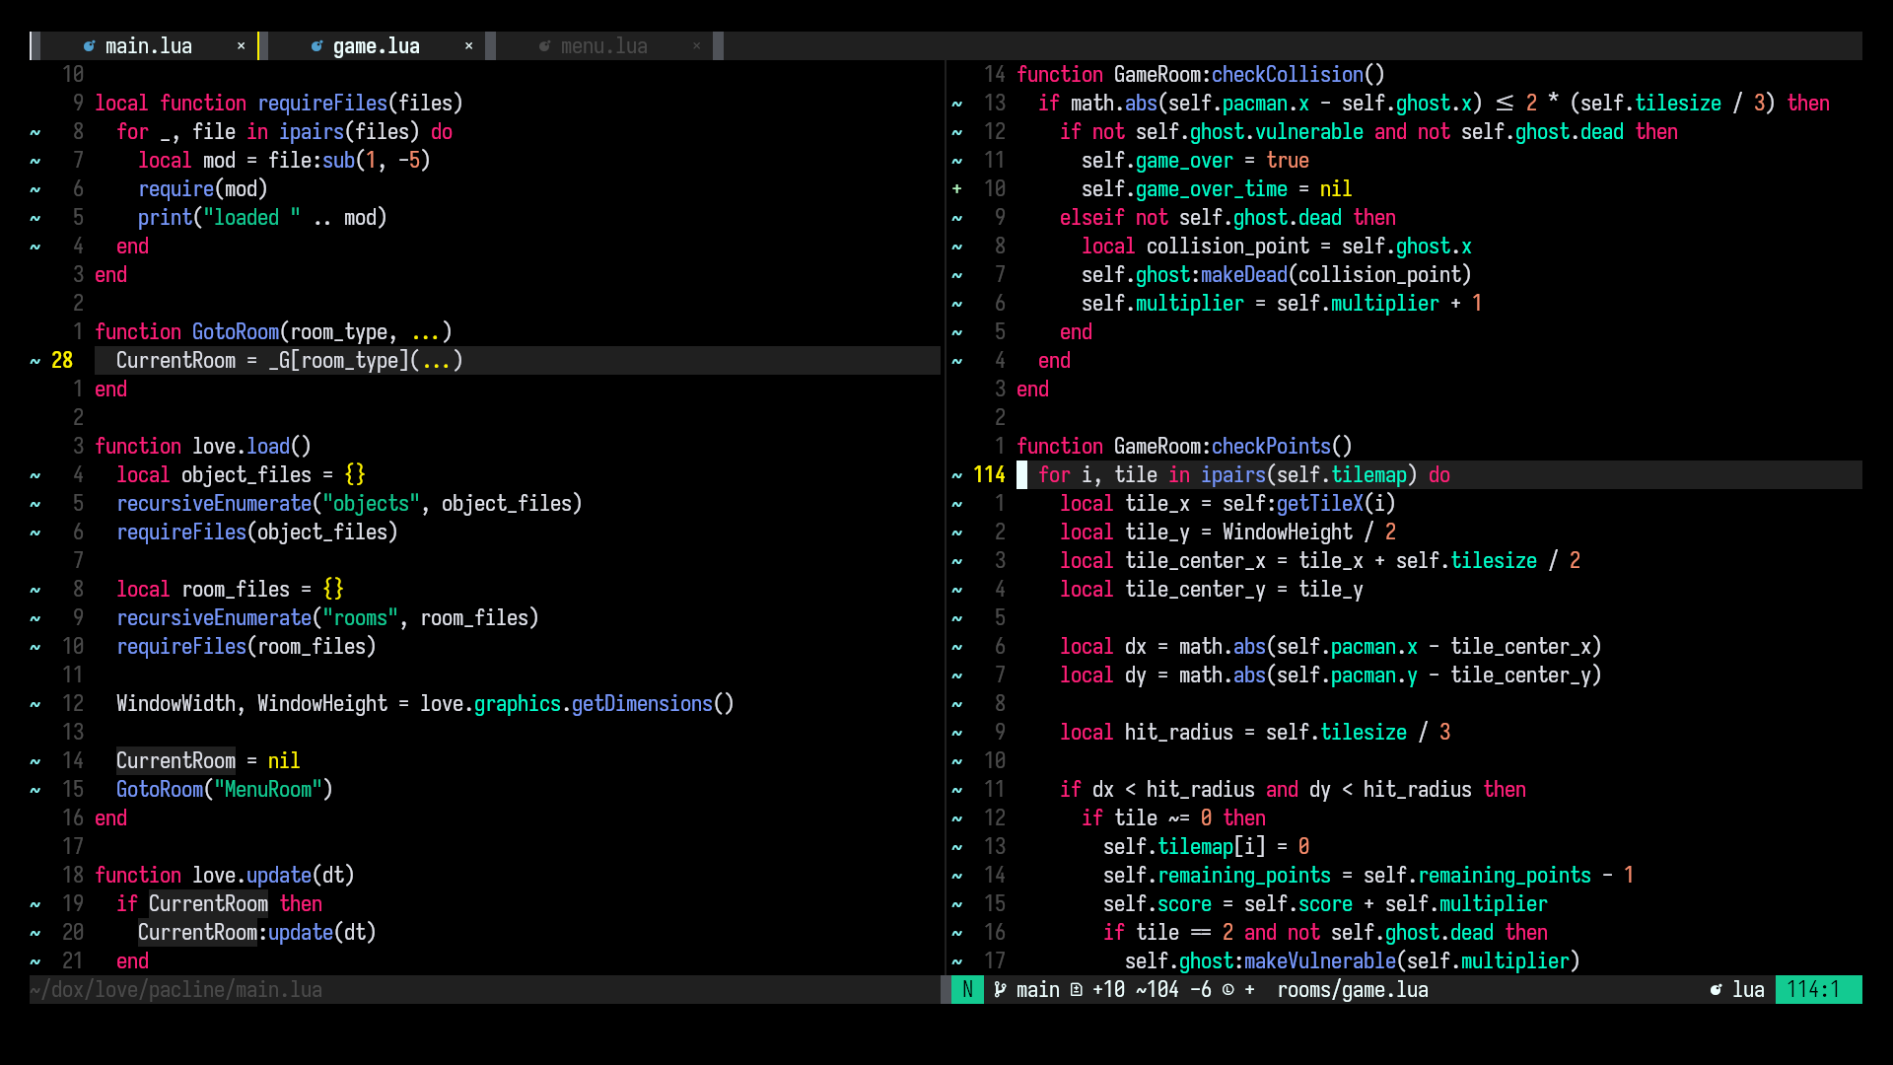Click the '+' git sign beside game_over_time line
The width and height of the screenshot is (1893, 1065).
click(957, 189)
